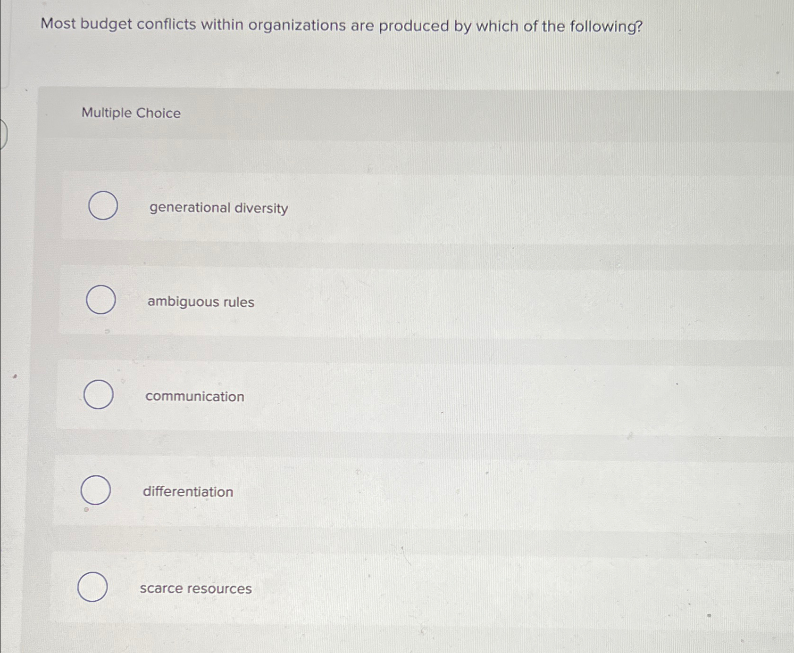Select the scarce resources radio button
Image resolution: width=794 pixels, height=653 pixels.
(x=93, y=587)
